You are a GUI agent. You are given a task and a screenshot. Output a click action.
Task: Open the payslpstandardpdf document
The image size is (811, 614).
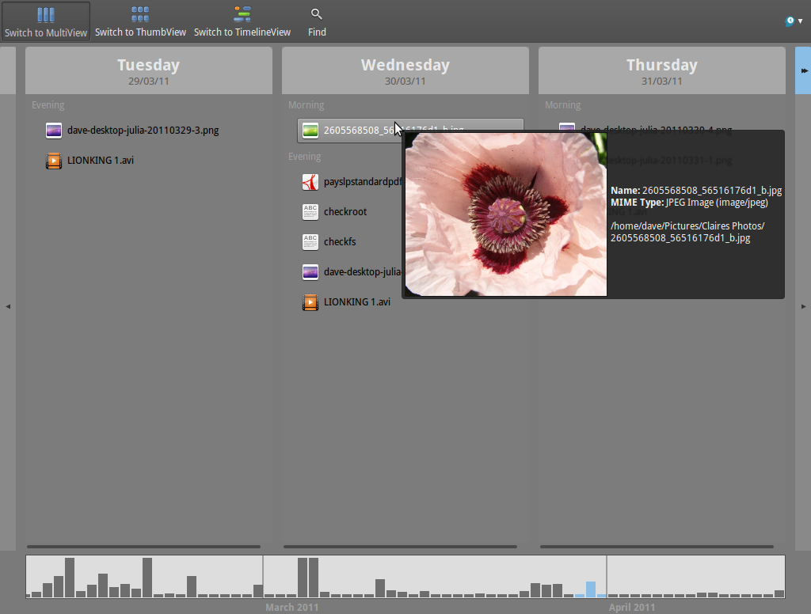[x=363, y=182]
